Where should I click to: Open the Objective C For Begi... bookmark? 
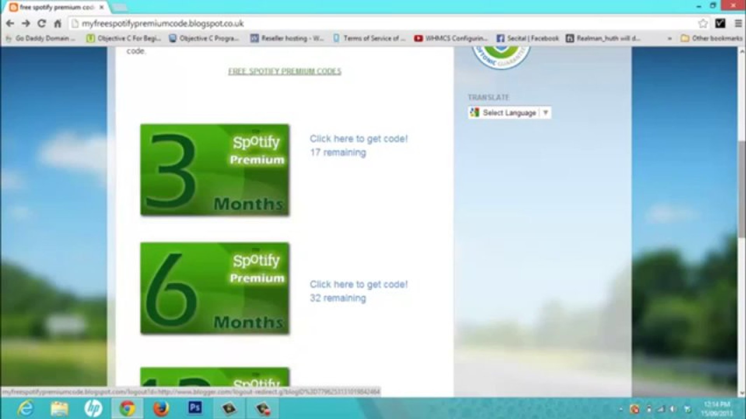(124, 38)
